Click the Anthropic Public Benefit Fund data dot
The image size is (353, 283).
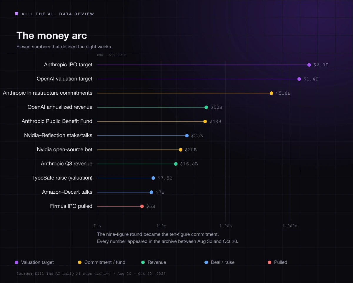tap(205, 121)
